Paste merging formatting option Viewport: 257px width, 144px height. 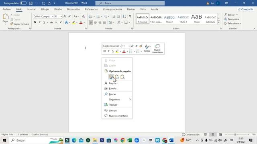[117, 77]
